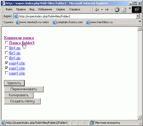The width and height of the screenshot is (143, 126).
Task: Show more toolbar buttons via chevron
Action: (x=130, y=8)
